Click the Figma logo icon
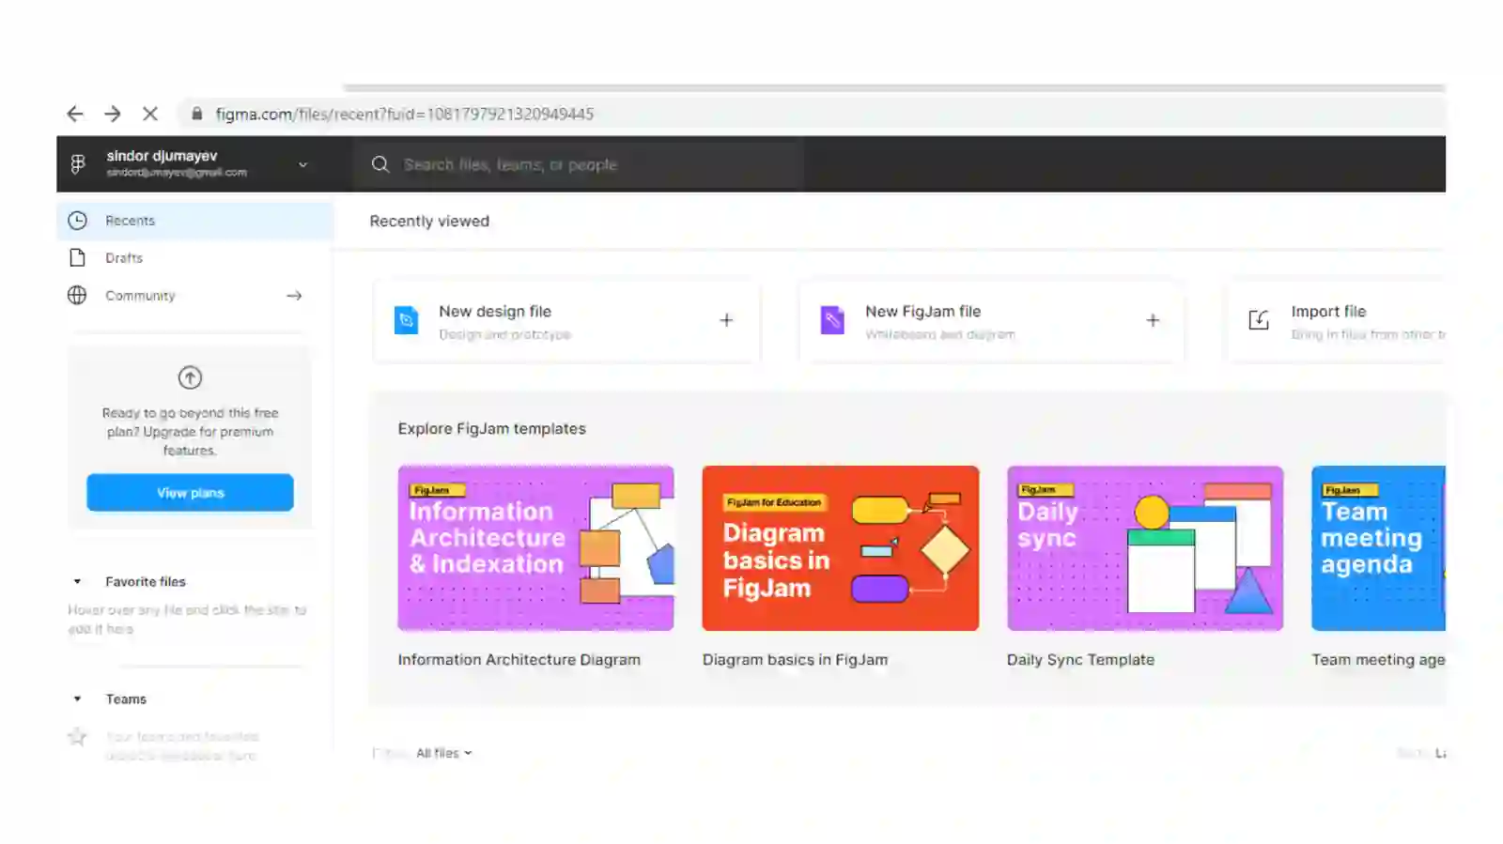The width and height of the screenshot is (1503, 844). point(78,163)
